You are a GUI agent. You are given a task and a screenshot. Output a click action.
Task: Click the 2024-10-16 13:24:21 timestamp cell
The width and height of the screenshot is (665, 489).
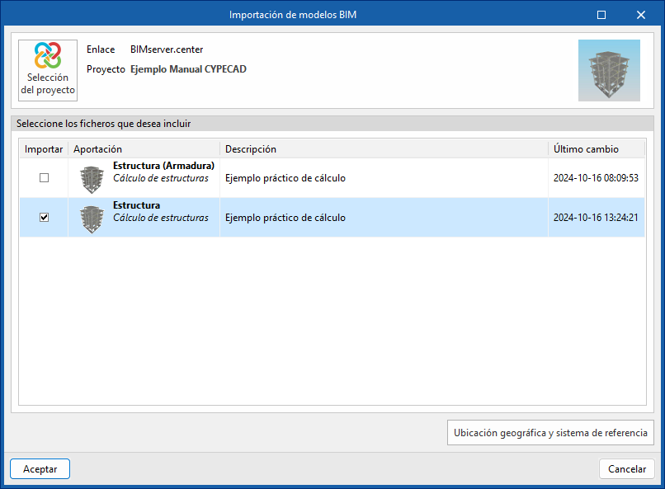597,218
